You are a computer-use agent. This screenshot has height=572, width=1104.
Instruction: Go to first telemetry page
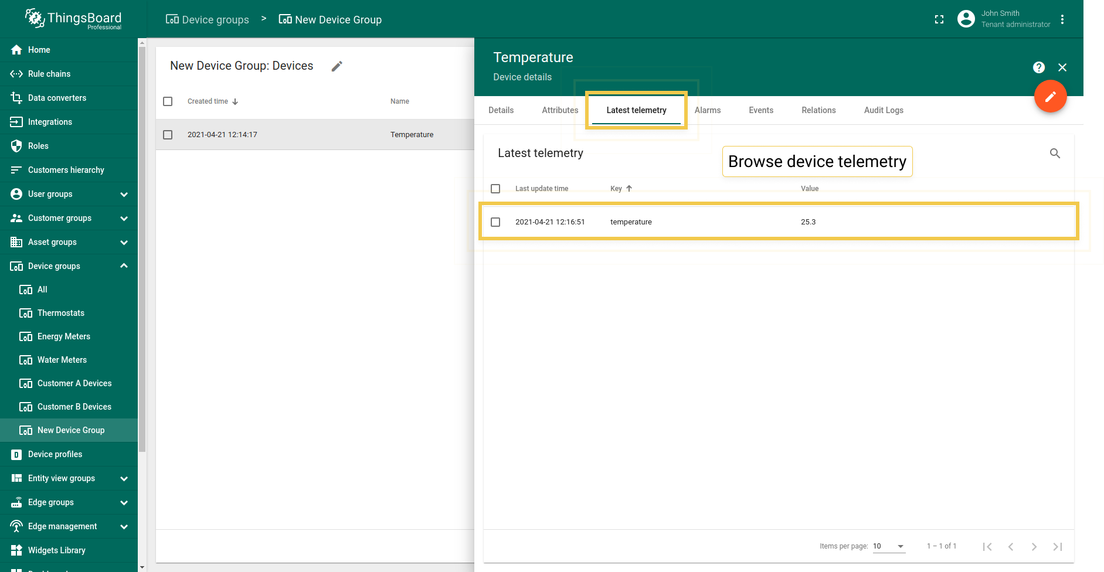(987, 546)
